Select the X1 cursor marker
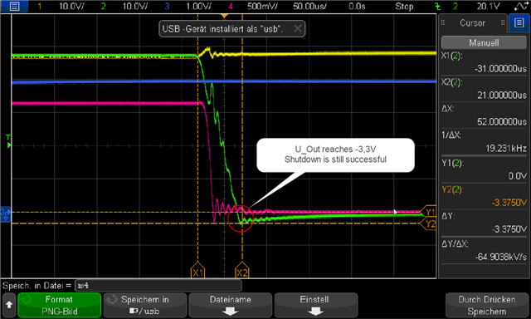 tap(197, 271)
